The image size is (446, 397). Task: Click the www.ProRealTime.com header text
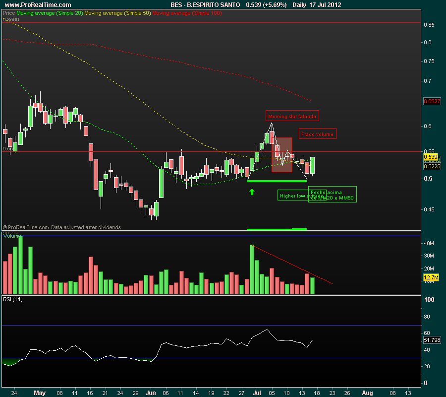(38, 5)
